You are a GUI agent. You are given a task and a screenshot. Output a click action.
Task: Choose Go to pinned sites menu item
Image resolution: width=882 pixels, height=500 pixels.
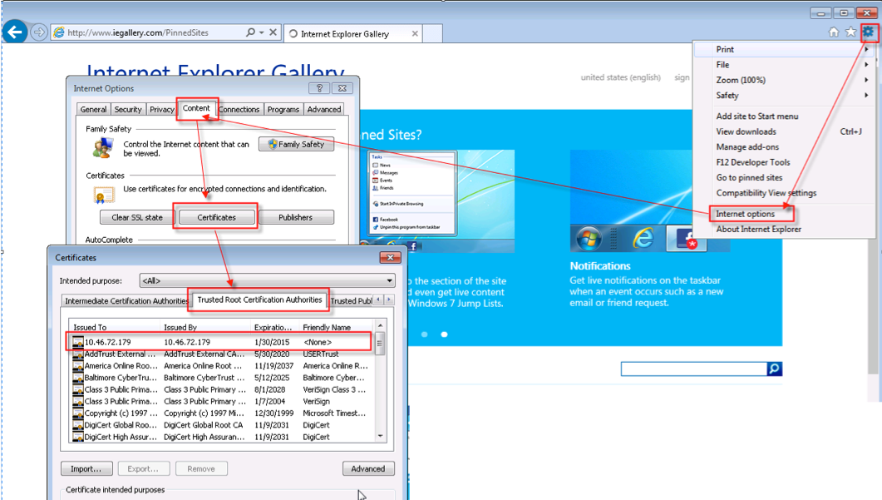pos(749,177)
